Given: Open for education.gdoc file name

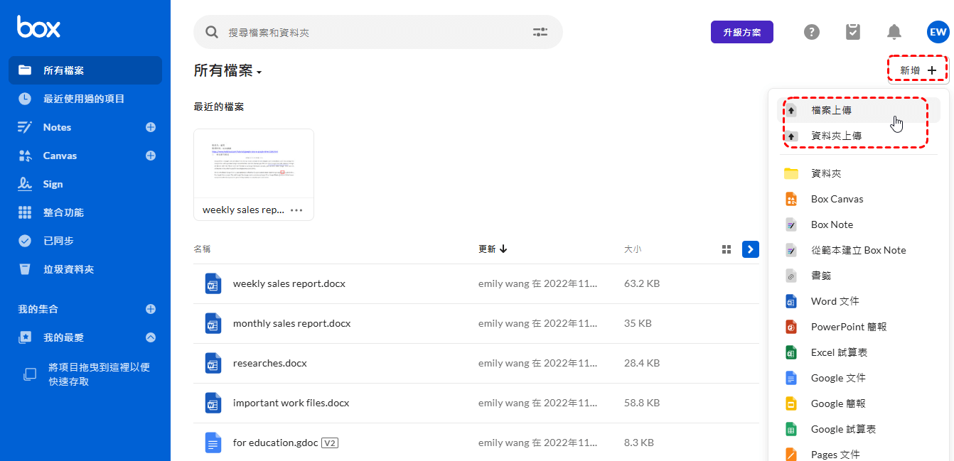Looking at the screenshot, I should click(x=275, y=443).
